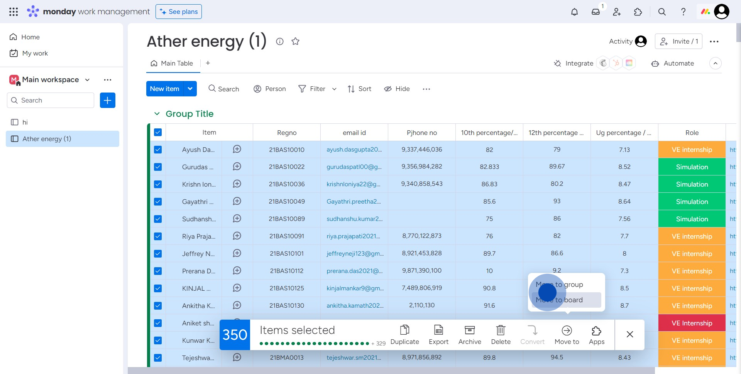Open conversation for Ayush Da... row
The width and height of the screenshot is (741, 374).
tap(237, 149)
